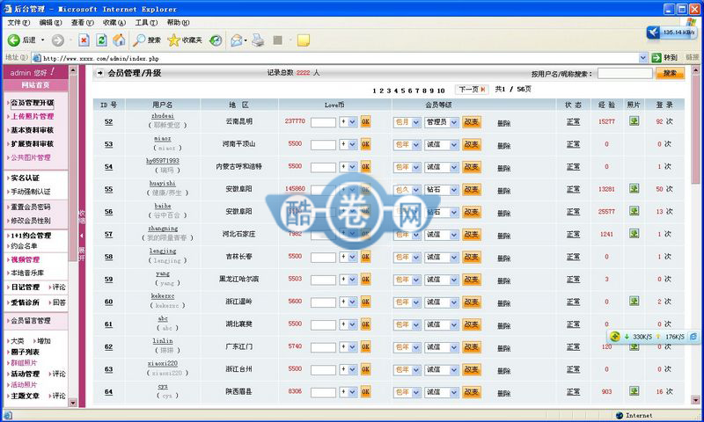This screenshot has width=704, height=422.
Task: Open the 包月 dropdown for user zhudeai
Action: pyautogui.click(x=407, y=122)
